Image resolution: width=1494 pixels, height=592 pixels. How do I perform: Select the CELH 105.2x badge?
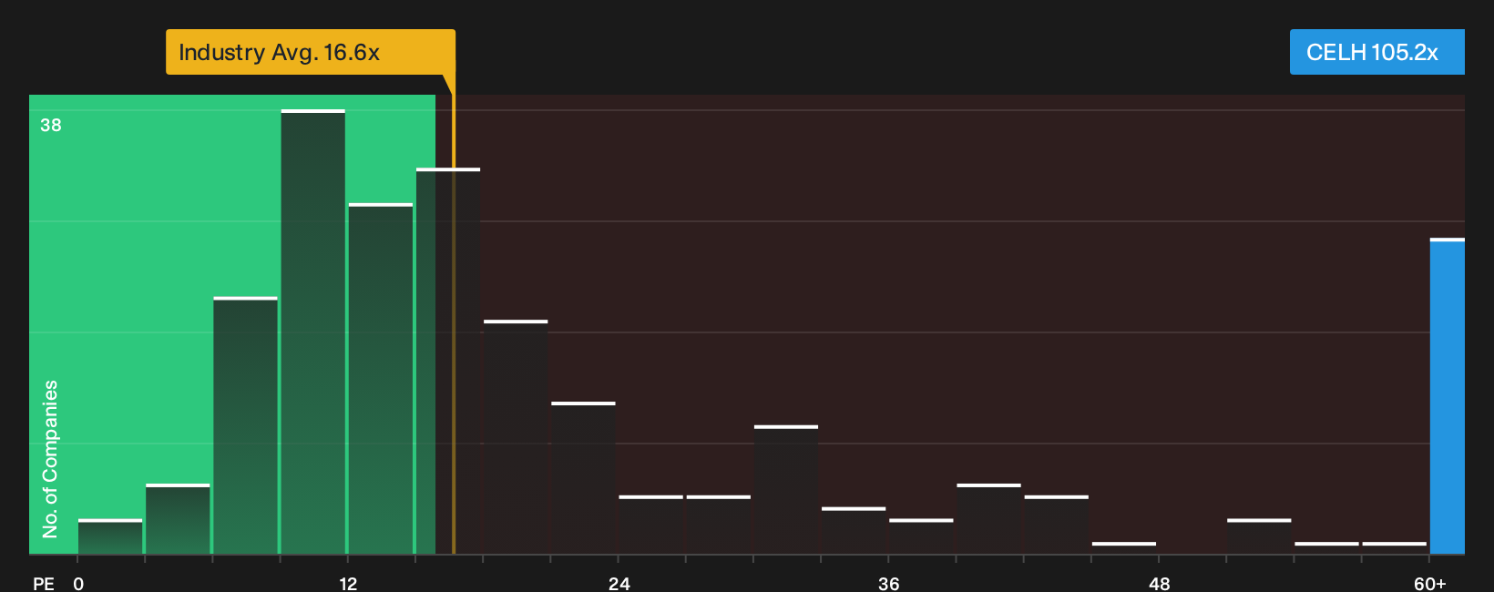coord(1376,52)
